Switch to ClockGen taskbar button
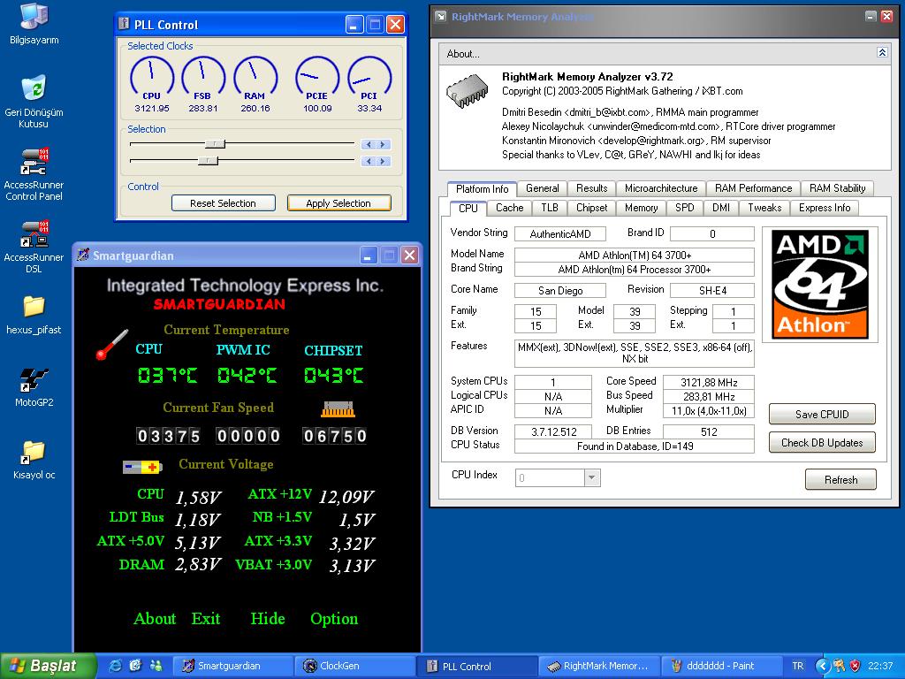Image resolution: width=905 pixels, height=679 pixels. [x=354, y=666]
